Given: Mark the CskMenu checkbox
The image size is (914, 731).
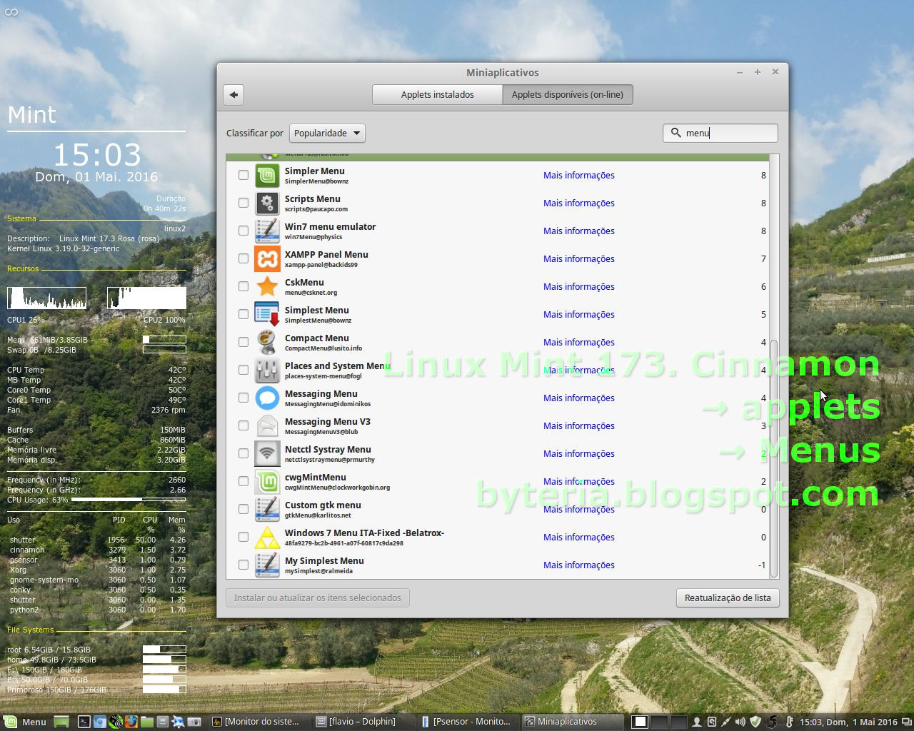Looking at the screenshot, I should pos(243,286).
